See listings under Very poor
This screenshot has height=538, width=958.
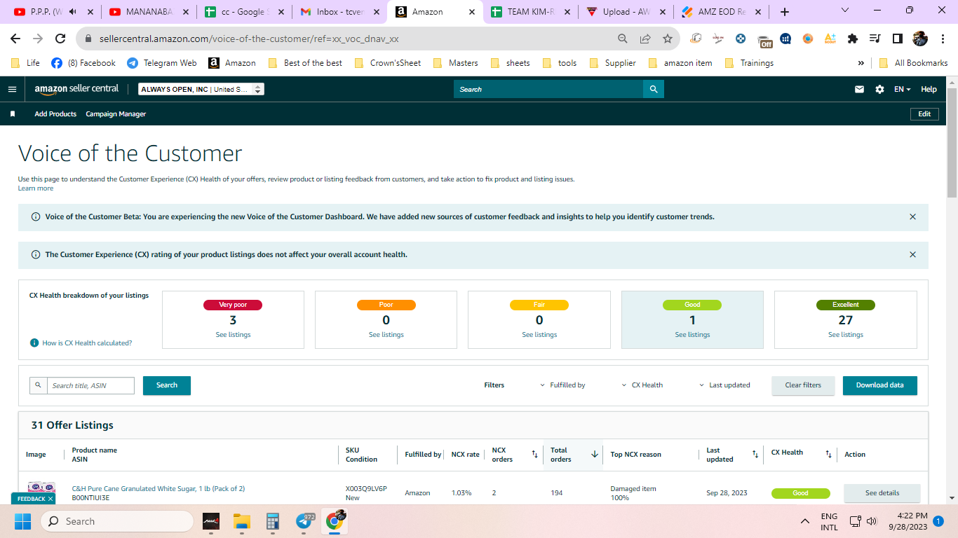(233, 335)
